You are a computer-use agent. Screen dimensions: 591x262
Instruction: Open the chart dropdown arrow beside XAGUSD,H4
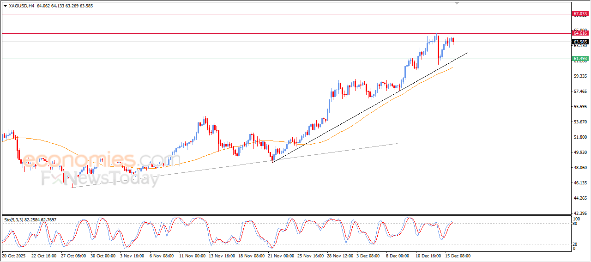5,6
